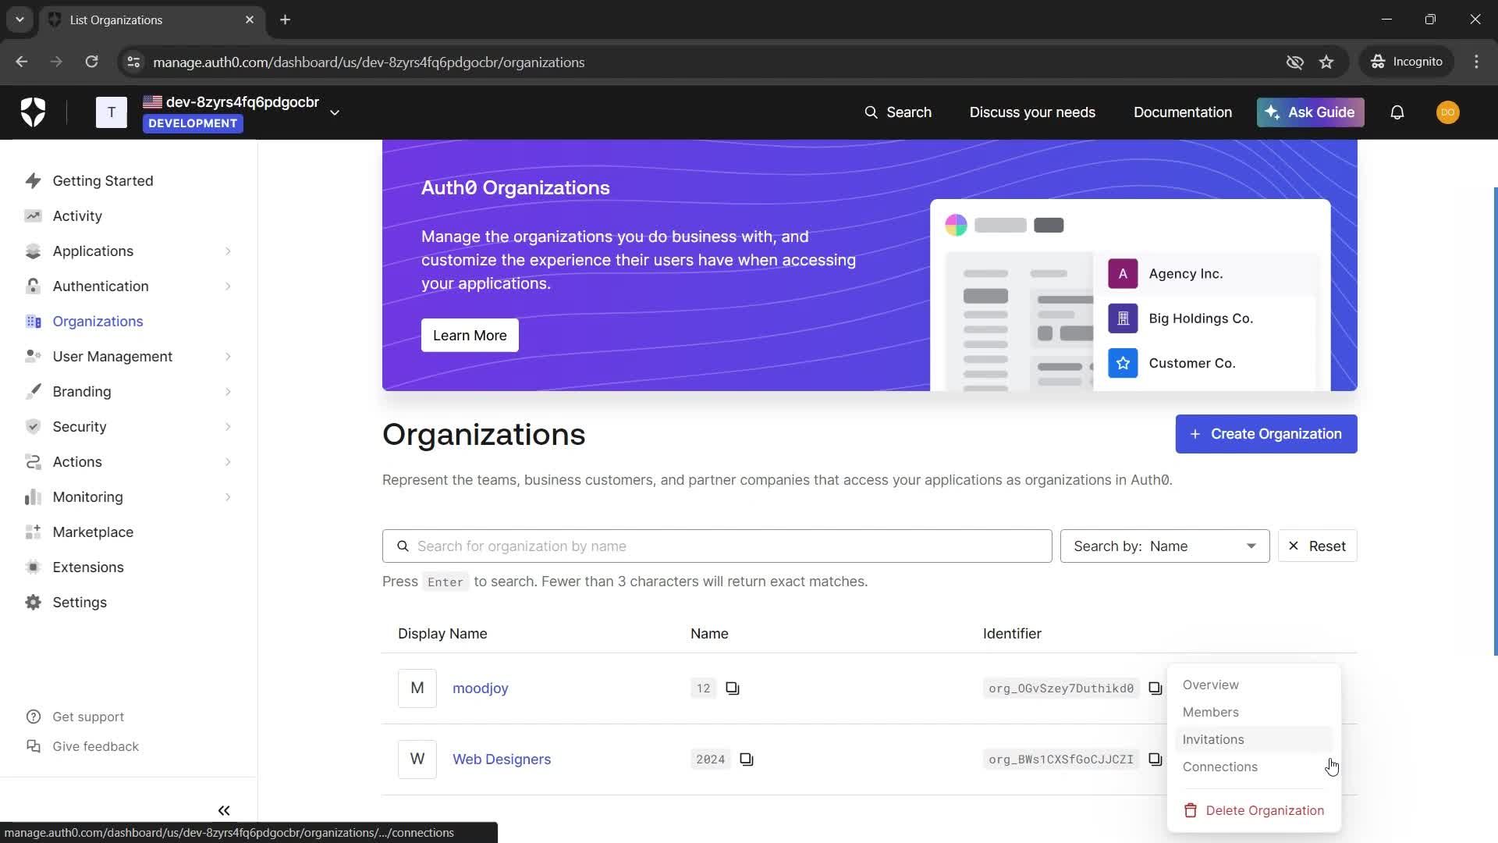Image resolution: width=1498 pixels, height=843 pixels.
Task: Open the moodjoy organization link
Action: tap(481, 688)
